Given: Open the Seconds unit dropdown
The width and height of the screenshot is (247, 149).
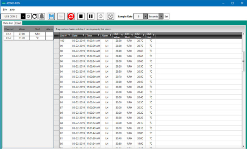Looking at the screenshot, I should click(161, 16).
